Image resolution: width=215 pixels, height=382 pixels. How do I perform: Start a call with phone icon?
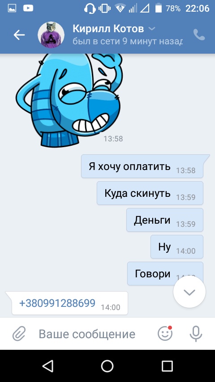[x=199, y=35]
